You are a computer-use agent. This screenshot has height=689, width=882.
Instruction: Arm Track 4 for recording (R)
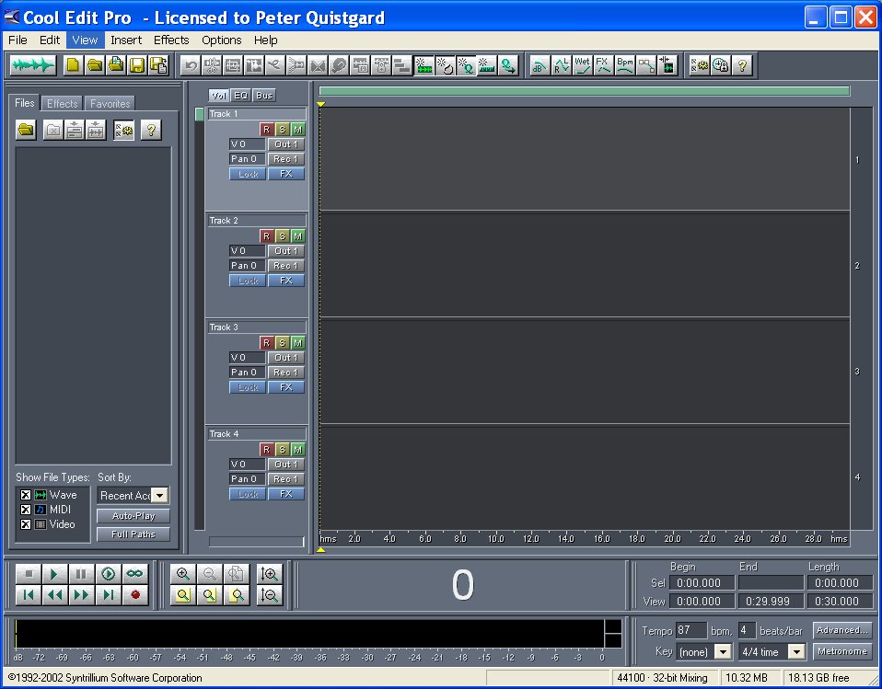click(267, 450)
